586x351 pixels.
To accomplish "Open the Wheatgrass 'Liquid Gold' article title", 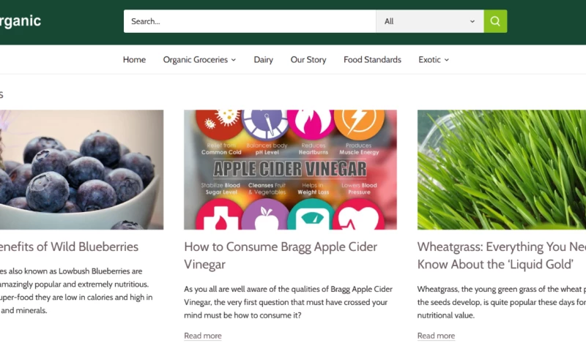I will coord(502,255).
